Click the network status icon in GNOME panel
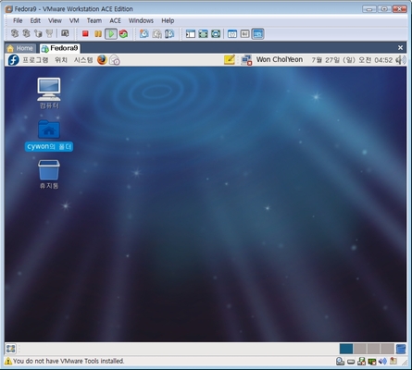The width and height of the screenshot is (412, 370). pyautogui.click(x=246, y=60)
